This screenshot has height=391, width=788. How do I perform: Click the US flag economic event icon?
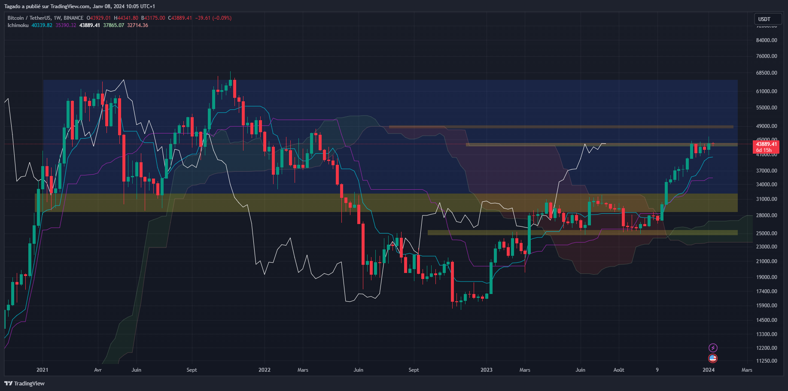[x=713, y=358]
